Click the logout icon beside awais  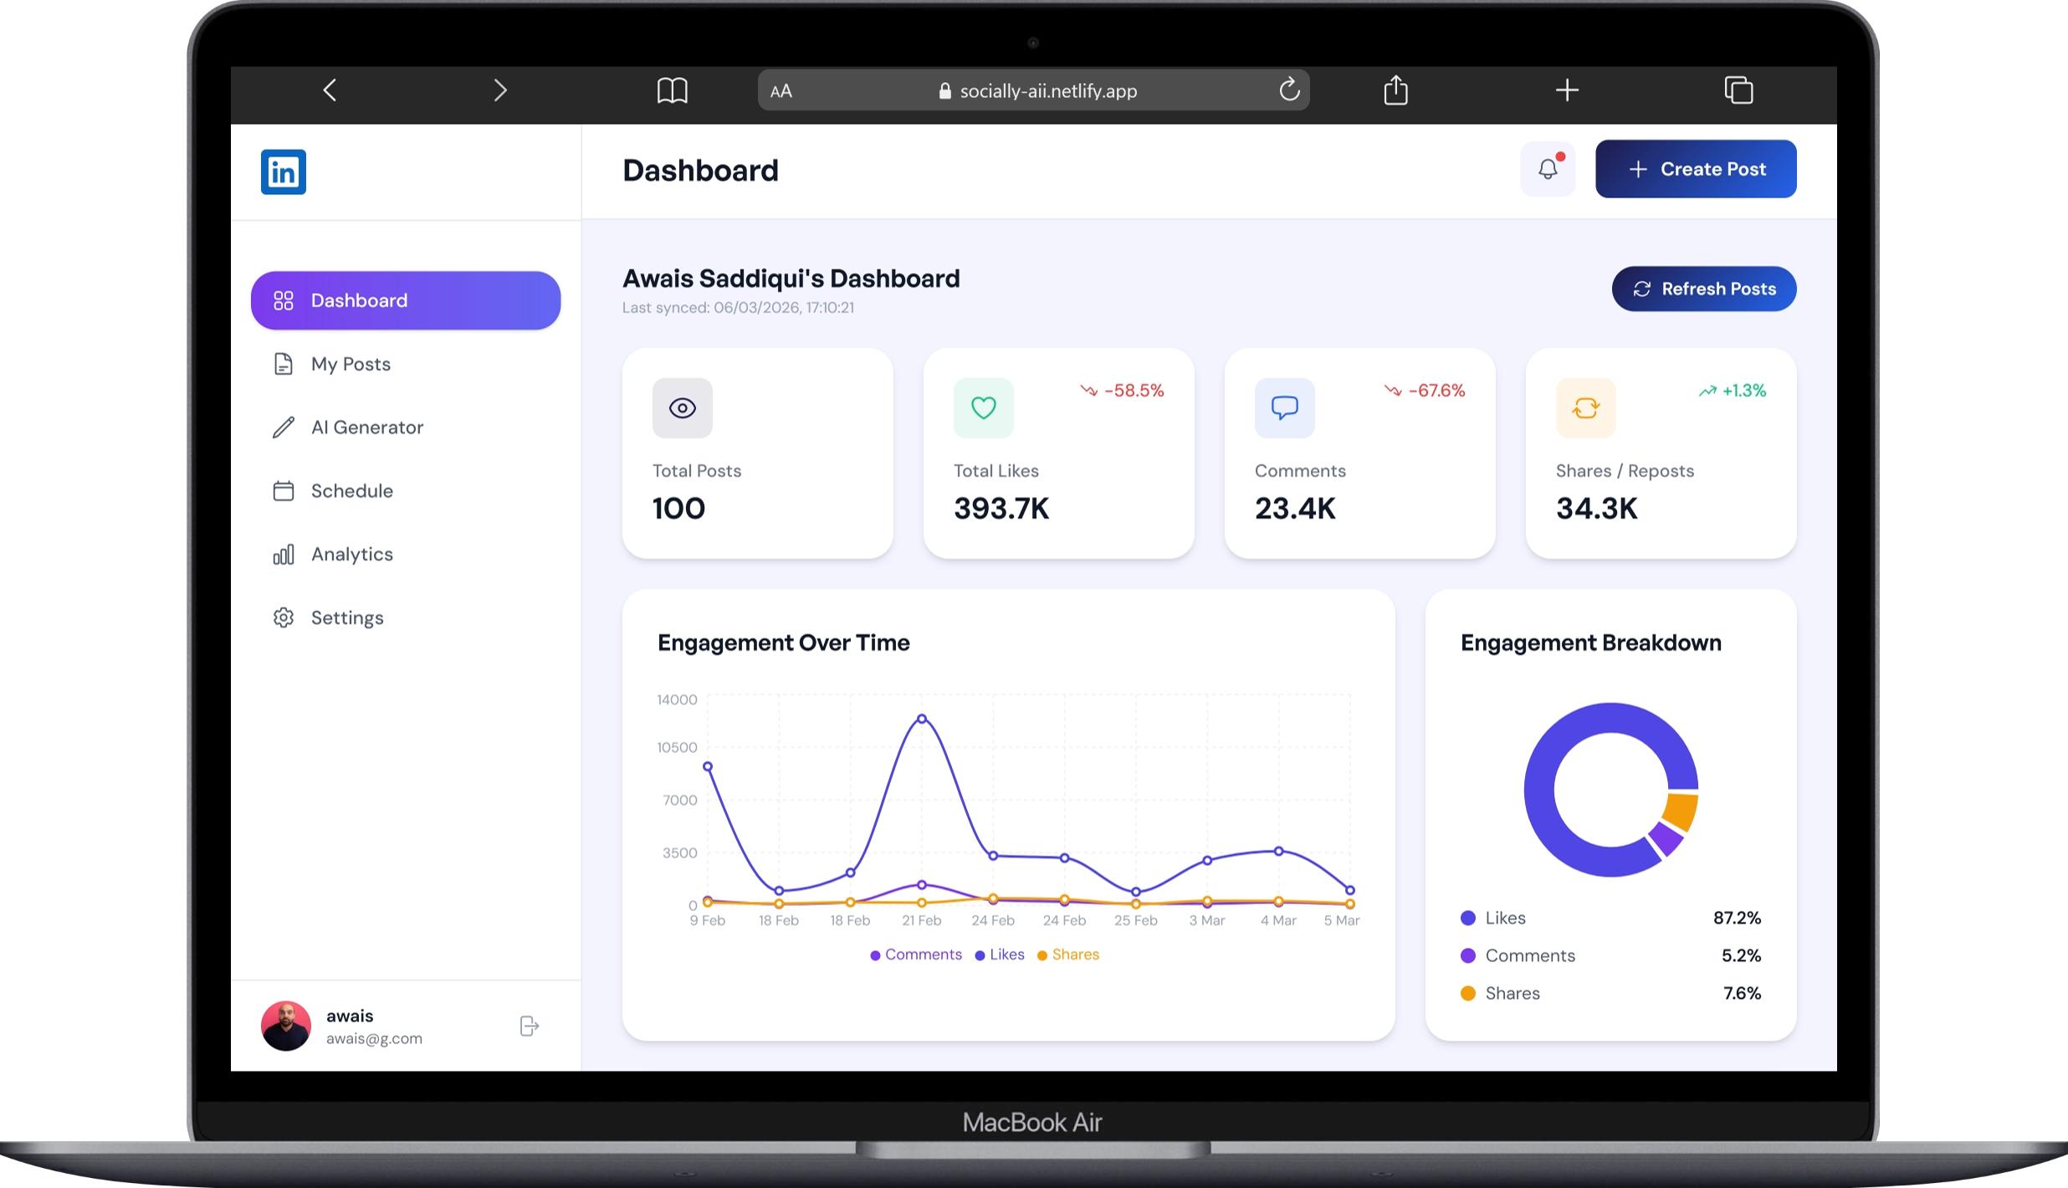[529, 1026]
